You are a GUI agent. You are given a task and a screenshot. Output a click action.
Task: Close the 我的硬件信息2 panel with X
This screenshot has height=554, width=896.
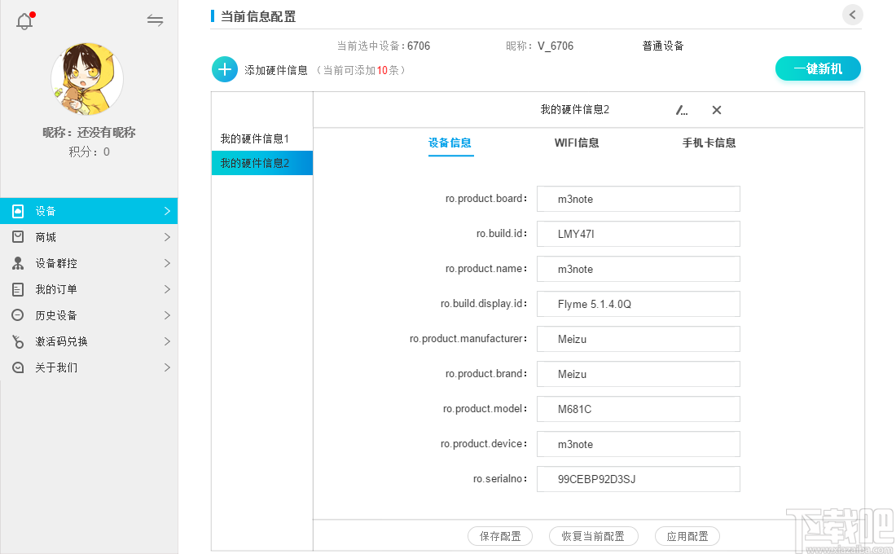click(x=717, y=110)
